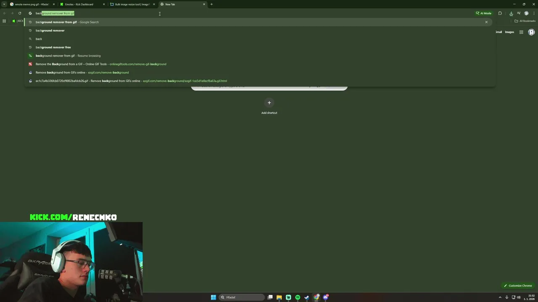Screen dimensions: 538x302
Task: Open the Windows Start button
Action: tap(213, 297)
